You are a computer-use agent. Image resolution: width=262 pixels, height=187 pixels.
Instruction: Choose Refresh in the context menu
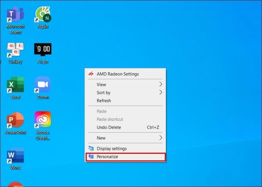coord(104,101)
